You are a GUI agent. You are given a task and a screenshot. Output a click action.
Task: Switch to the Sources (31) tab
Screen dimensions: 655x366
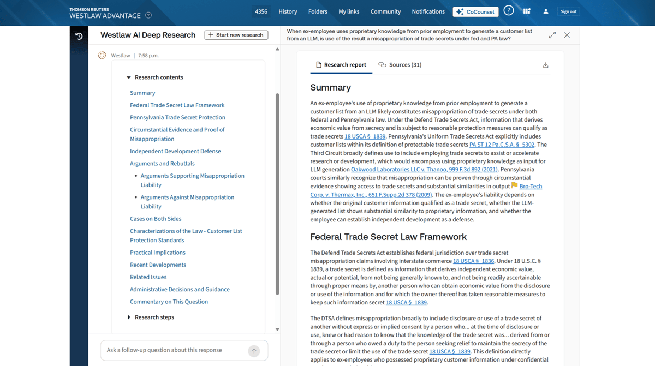click(x=400, y=64)
